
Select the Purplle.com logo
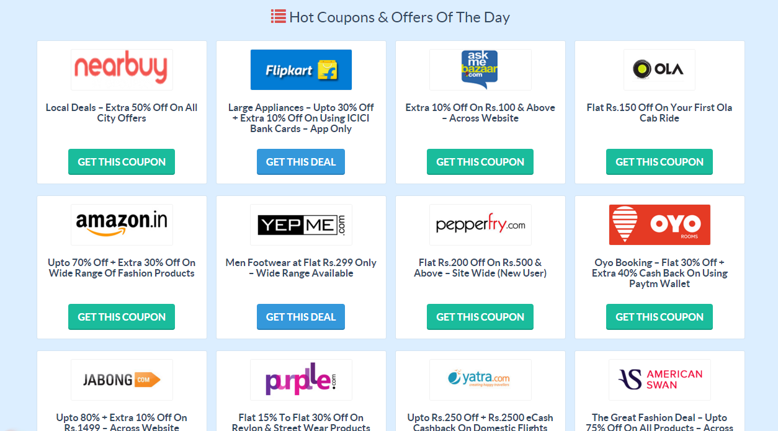coord(301,380)
